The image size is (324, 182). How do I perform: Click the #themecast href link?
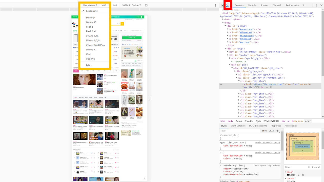click(246, 32)
